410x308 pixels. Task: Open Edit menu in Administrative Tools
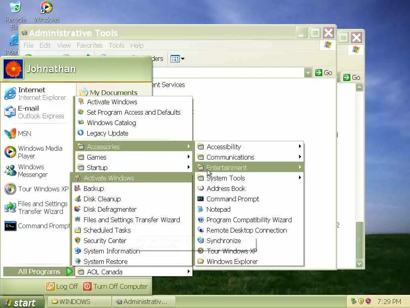(x=45, y=45)
